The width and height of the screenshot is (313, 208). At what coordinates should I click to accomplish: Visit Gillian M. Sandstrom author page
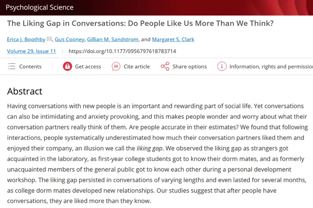[x=113, y=39]
